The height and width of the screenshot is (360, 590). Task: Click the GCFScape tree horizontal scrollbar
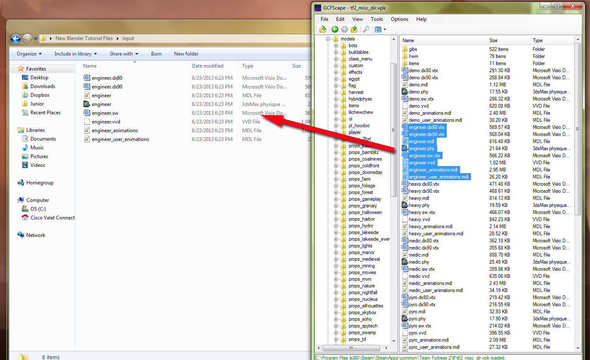point(351,347)
